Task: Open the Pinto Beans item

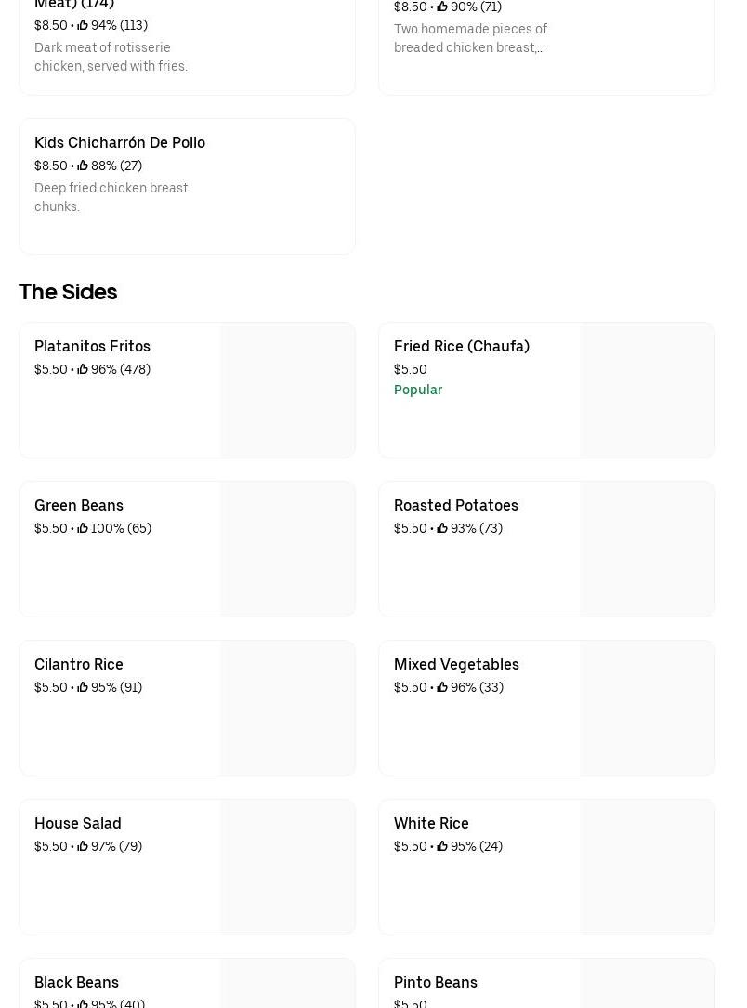Action: (x=435, y=982)
